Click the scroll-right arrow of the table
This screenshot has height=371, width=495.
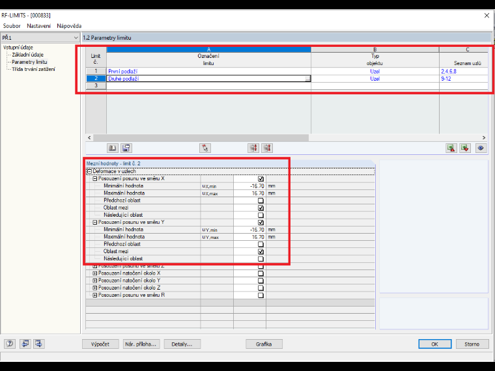click(484, 138)
